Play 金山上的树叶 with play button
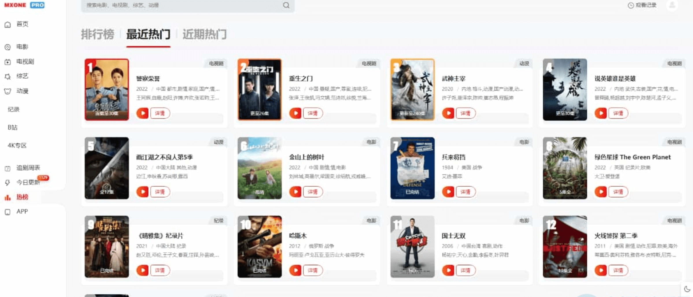 [x=295, y=192]
